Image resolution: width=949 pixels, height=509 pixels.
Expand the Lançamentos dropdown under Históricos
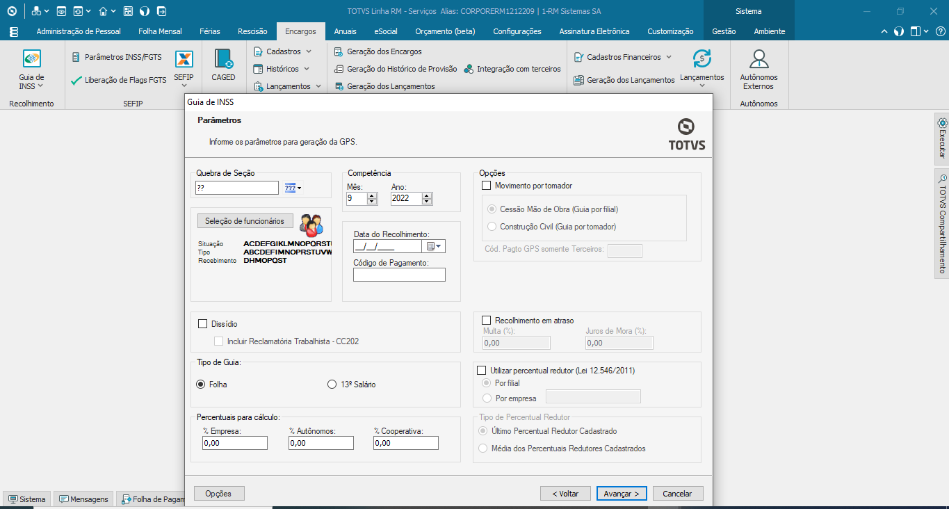(318, 86)
